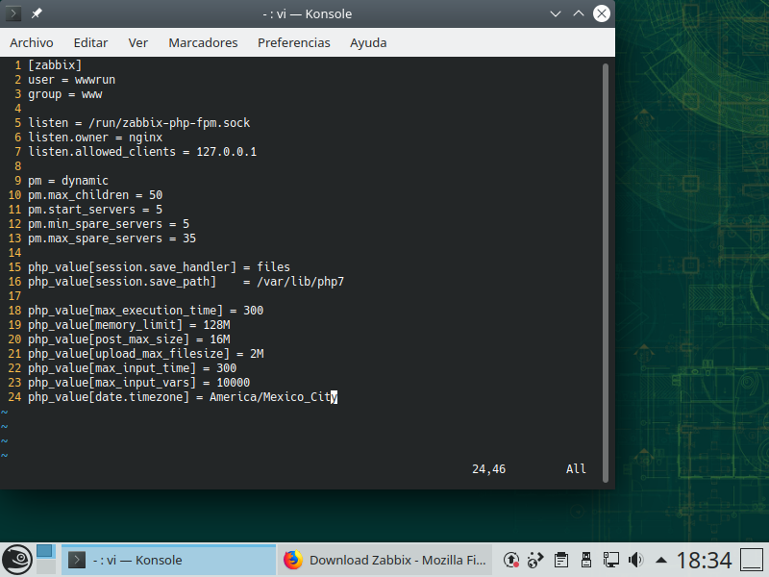Image resolution: width=769 pixels, height=577 pixels.
Task: Open the Marcadores menu
Action: pos(203,42)
